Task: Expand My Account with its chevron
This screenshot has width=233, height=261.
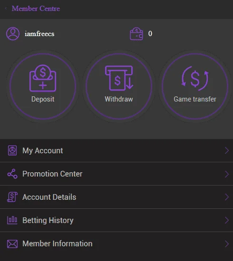Action: tap(227, 150)
